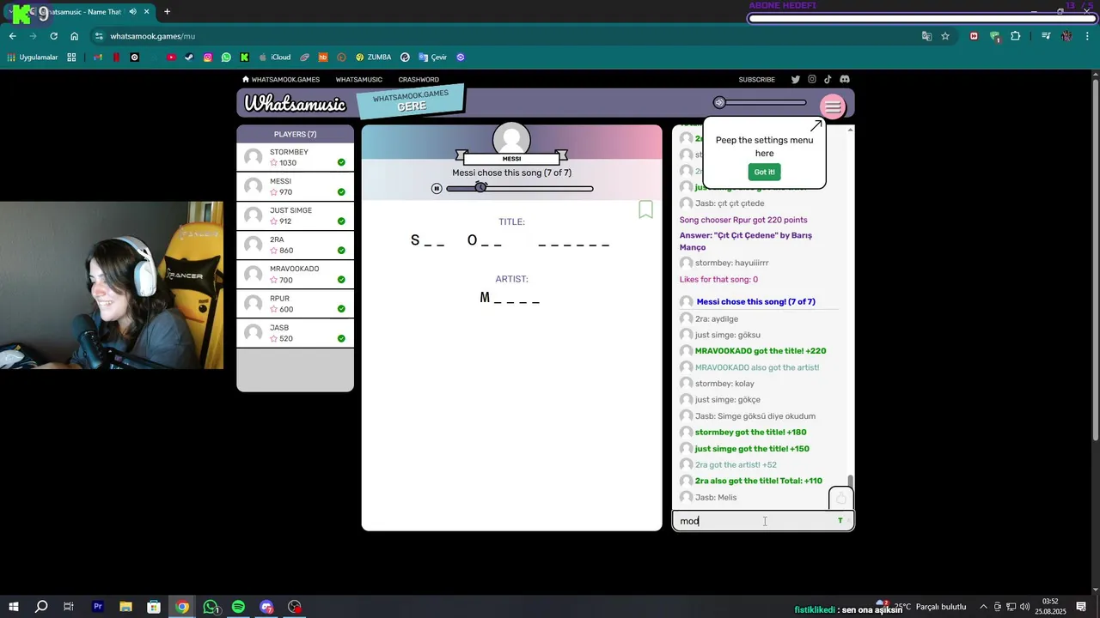The image size is (1100, 618).
Task: Click the WHATSAMOOK.GAMES GERE room banner
Action: tap(411, 100)
